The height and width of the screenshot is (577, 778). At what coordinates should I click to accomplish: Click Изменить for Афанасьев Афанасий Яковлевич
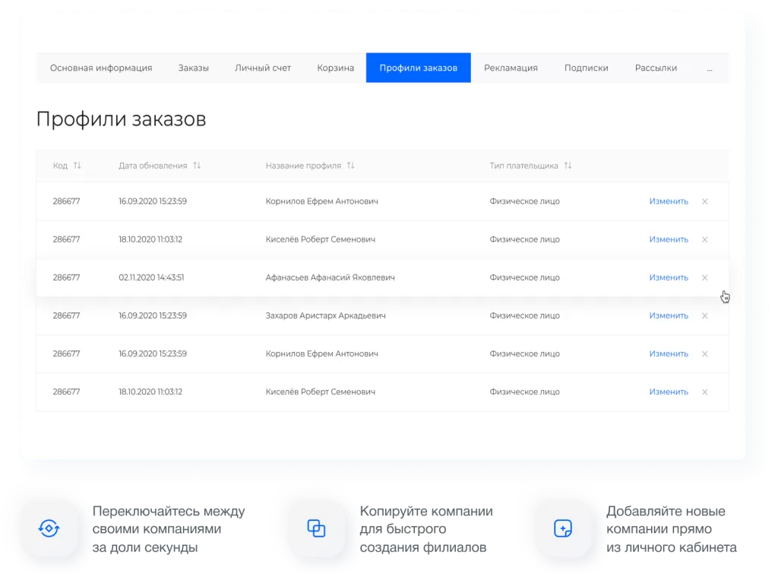668,277
